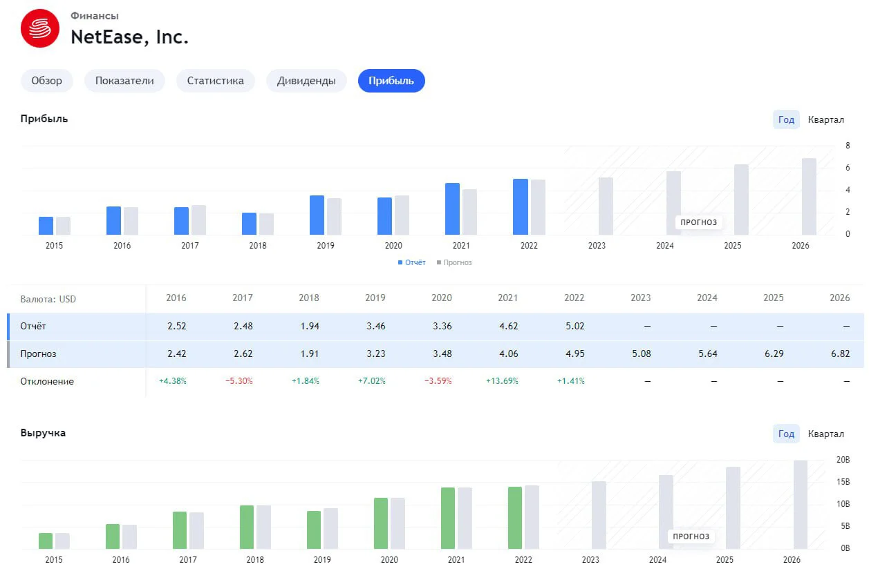The height and width of the screenshot is (571, 869).
Task: Click the 2023 profit forecast bar
Action: pos(606,206)
